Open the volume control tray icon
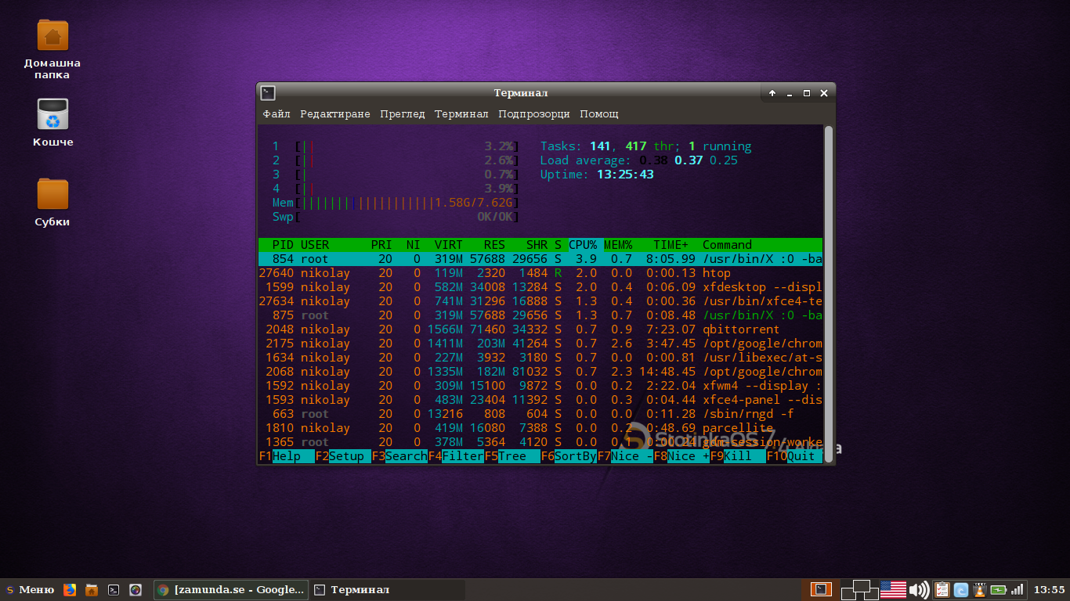 coord(920,590)
